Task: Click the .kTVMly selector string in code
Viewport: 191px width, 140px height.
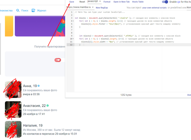Action: pyautogui.click(x=129, y=36)
